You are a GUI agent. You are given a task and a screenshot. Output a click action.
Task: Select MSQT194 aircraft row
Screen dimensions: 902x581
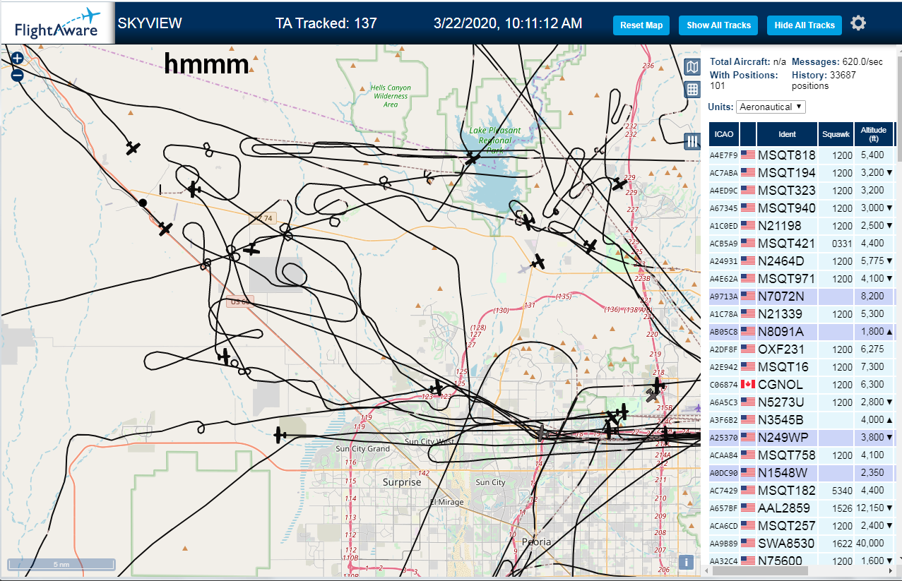coord(802,172)
